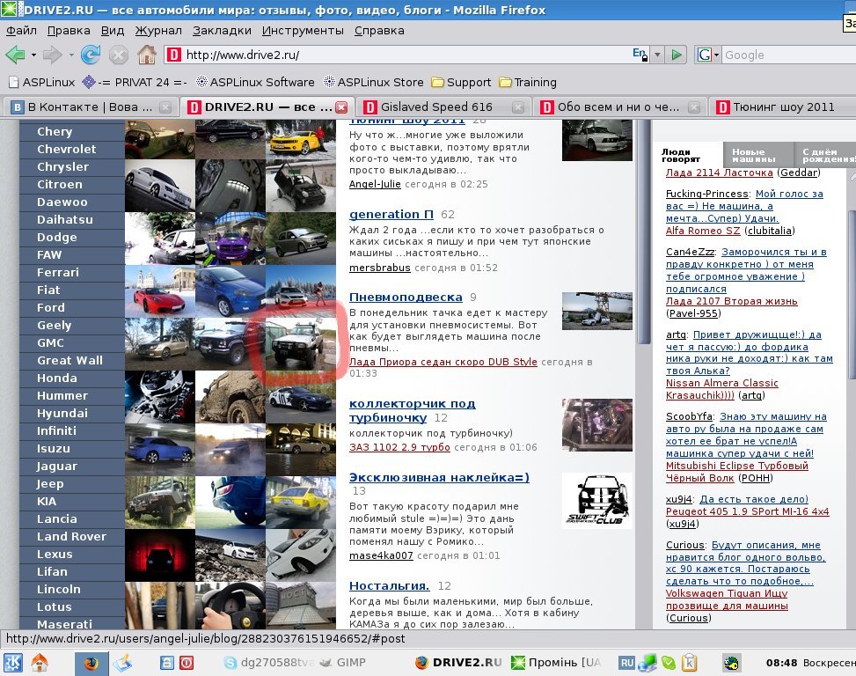
Task: Switch to the Промінь taskbar window
Action: click(x=556, y=663)
